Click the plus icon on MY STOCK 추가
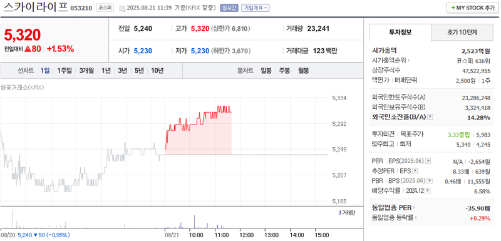The image size is (501, 241). tap(453, 8)
